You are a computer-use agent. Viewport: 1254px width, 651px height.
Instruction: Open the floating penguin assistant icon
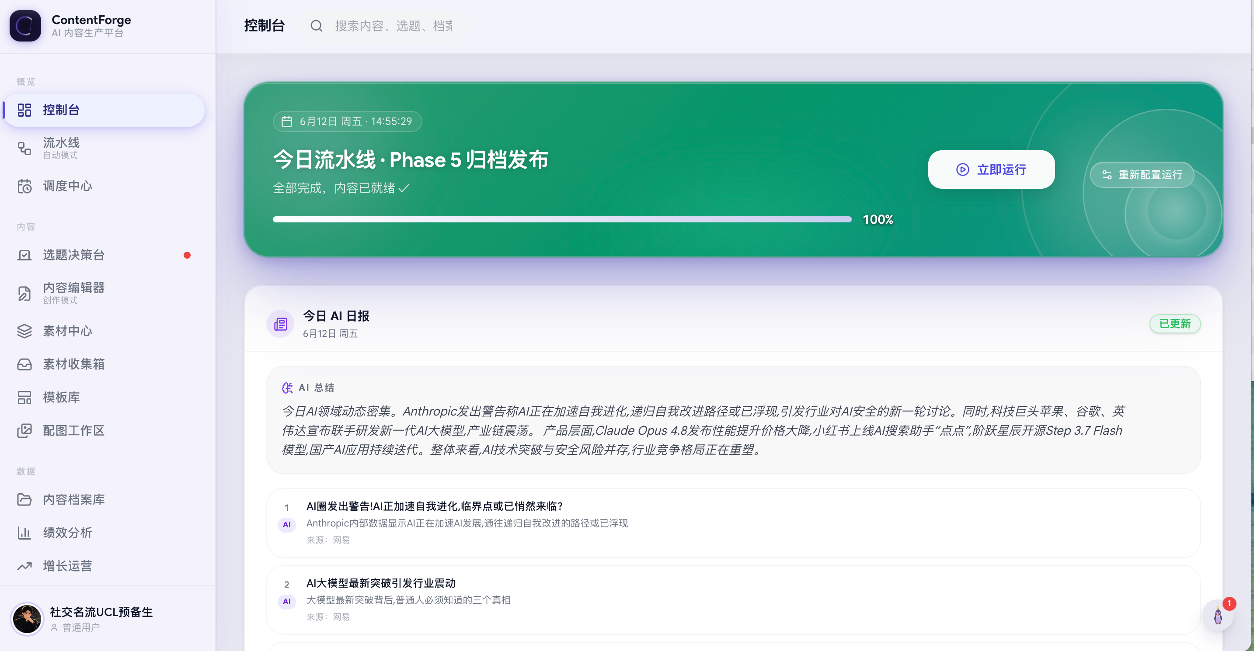click(x=1217, y=616)
